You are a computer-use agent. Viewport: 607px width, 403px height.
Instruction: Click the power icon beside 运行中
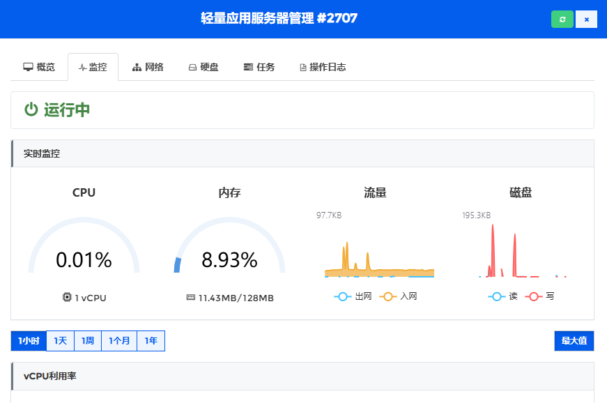tap(31, 109)
